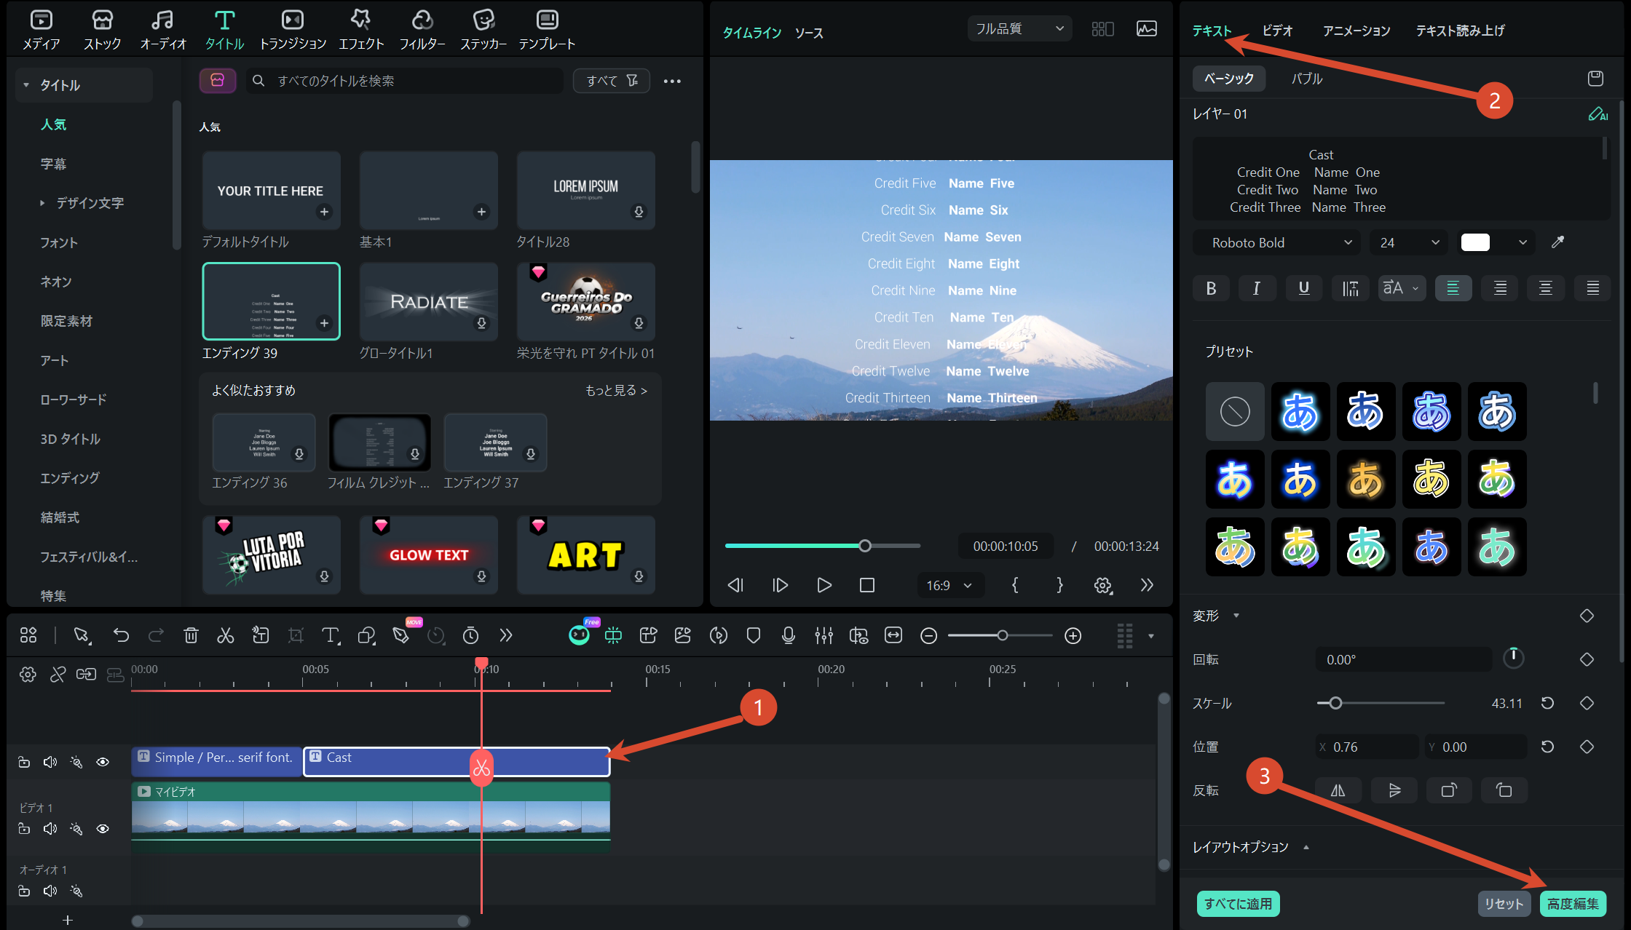Flip the title horizontally
Image resolution: width=1631 pixels, height=930 pixels.
tap(1338, 790)
